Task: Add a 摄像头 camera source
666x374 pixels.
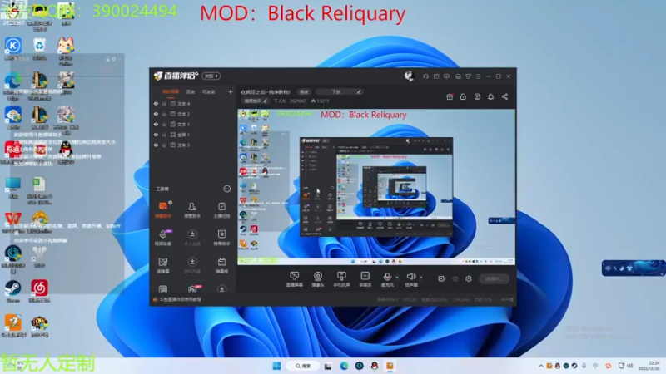Action: (x=318, y=279)
